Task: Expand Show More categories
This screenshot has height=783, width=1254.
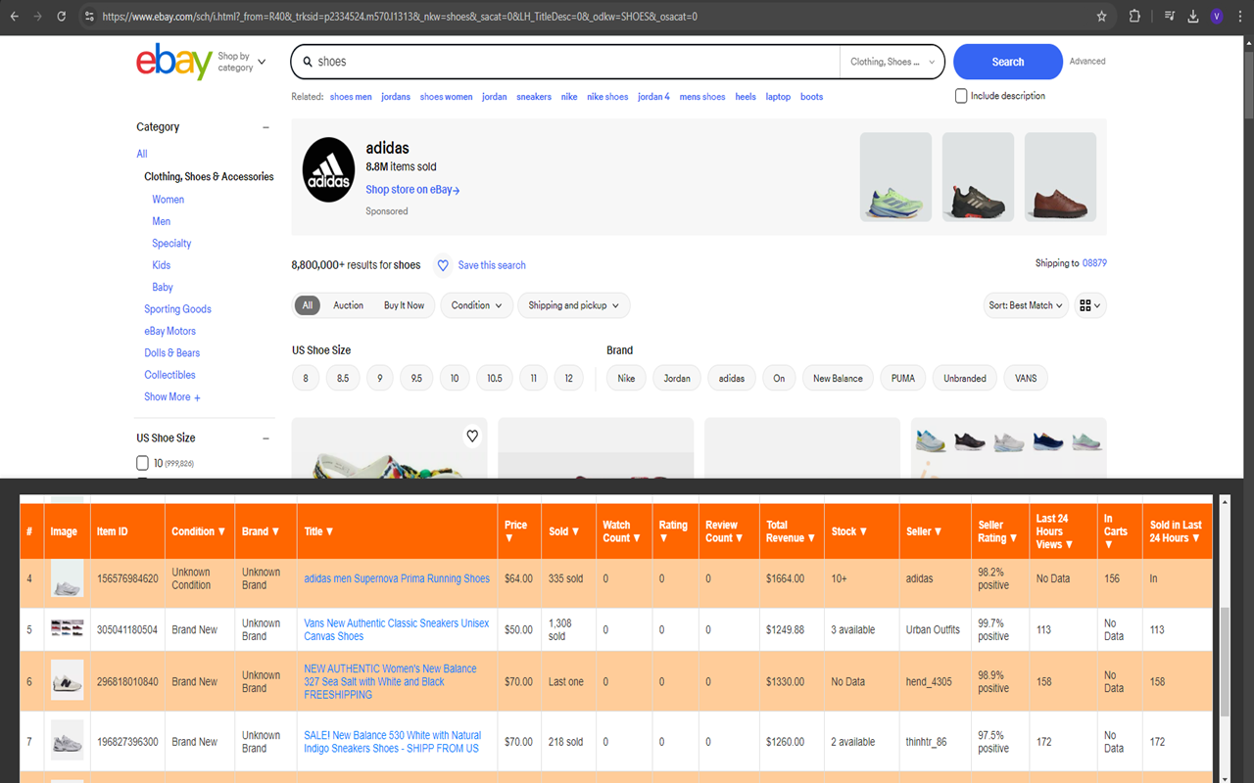Action: (x=172, y=397)
